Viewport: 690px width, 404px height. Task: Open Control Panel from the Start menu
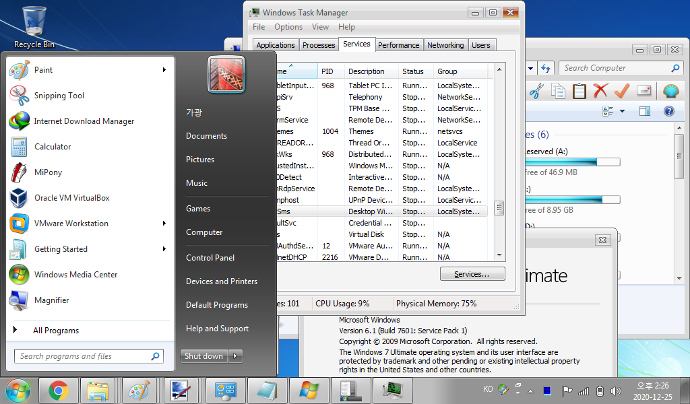pyautogui.click(x=210, y=258)
